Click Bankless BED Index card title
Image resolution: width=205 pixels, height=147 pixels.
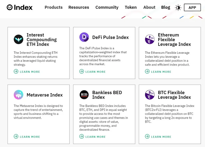click(107, 95)
